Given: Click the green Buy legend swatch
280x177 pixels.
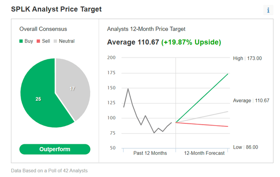Looking at the screenshot, I should (x=21, y=41).
